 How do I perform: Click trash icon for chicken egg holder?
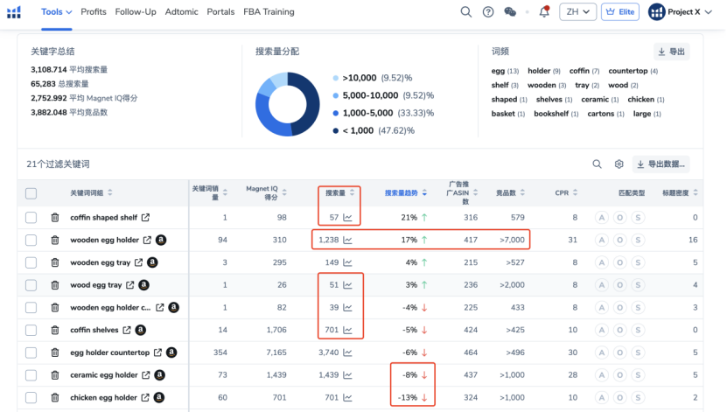pos(54,398)
